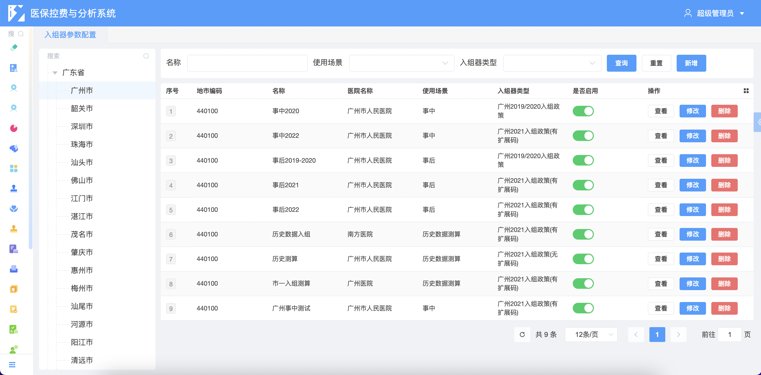Toggle enable switch for 市一入组测算 row
Screen dimensions: 761x375
point(583,283)
